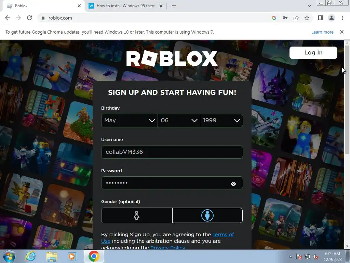Screen dimensions: 350x263
Task: Click the Chrome taskbar icon
Action: 94,256
